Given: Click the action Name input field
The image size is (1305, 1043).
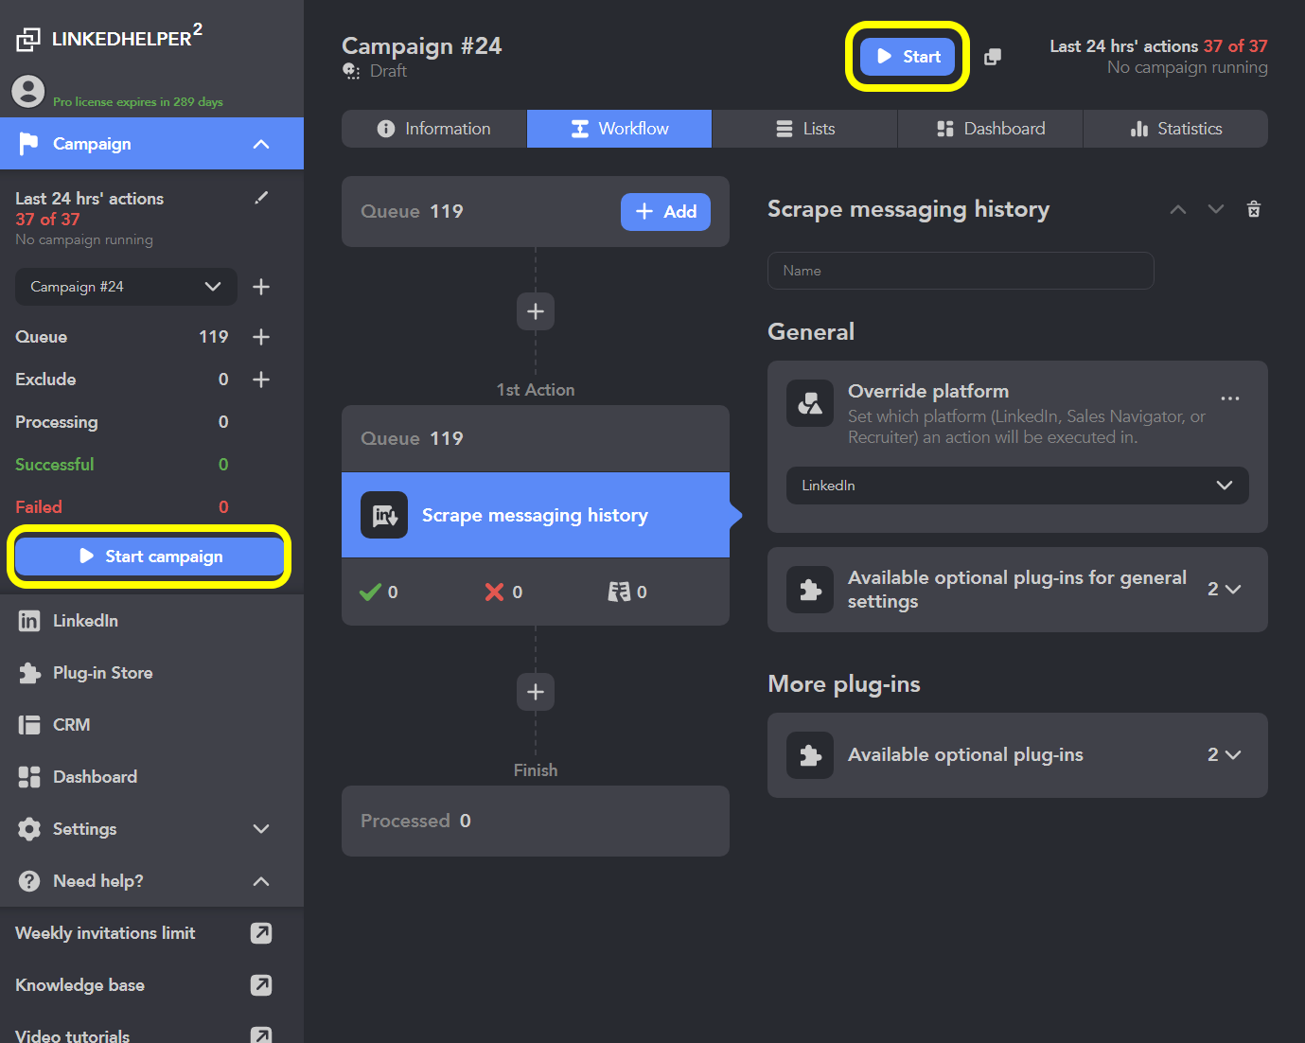Looking at the screenshot, I should tap(961, 271).
